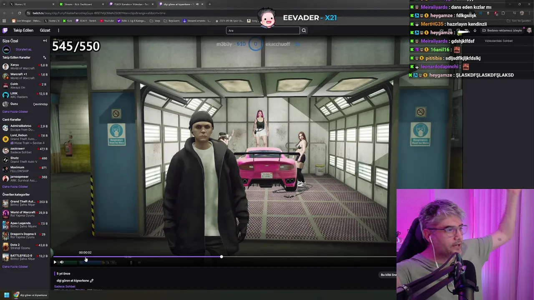The image size is (534, 300).
Task: Click the search magnifier button
Action: tap(304, 30)
